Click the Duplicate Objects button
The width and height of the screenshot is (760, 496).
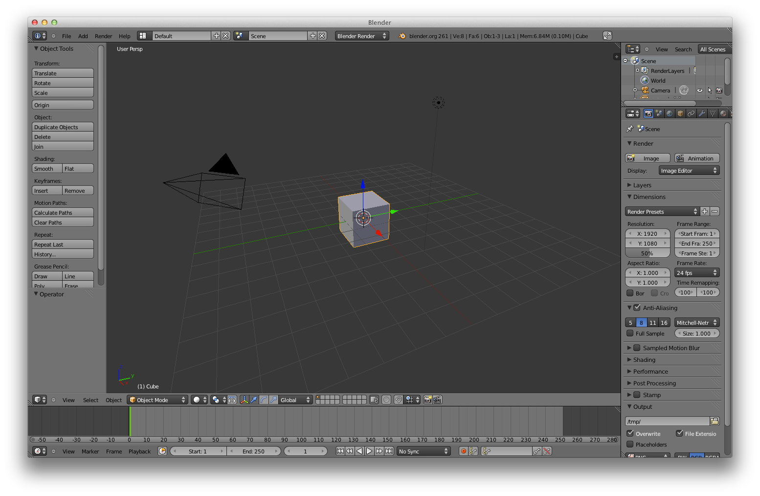click(63, 127)
